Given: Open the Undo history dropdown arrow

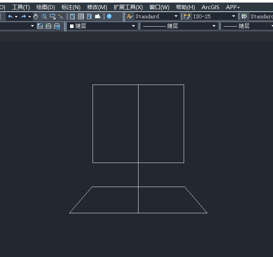Looking at the screenshot, I should [16, 17].
